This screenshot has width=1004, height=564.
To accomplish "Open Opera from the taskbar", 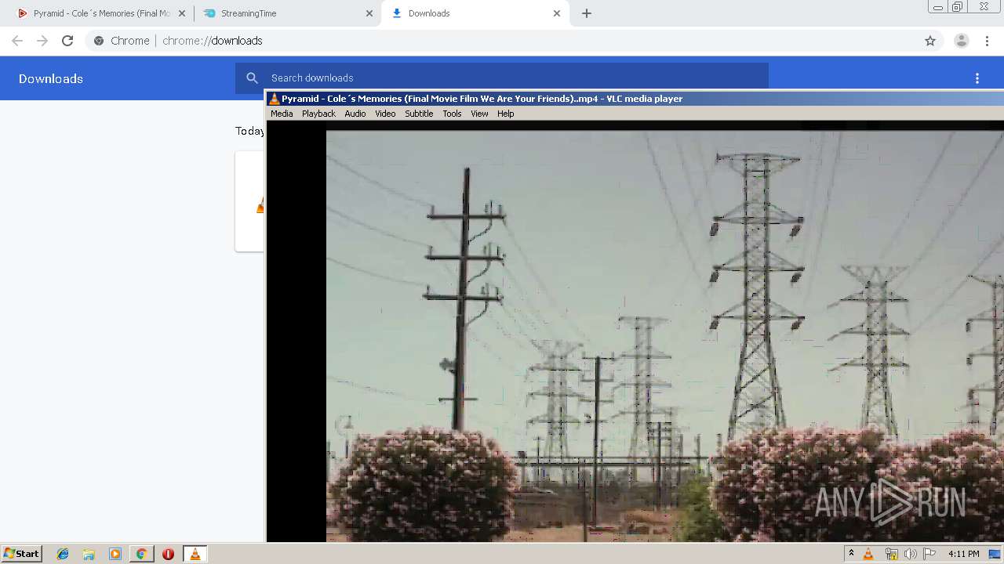I will tap(168, 554).
